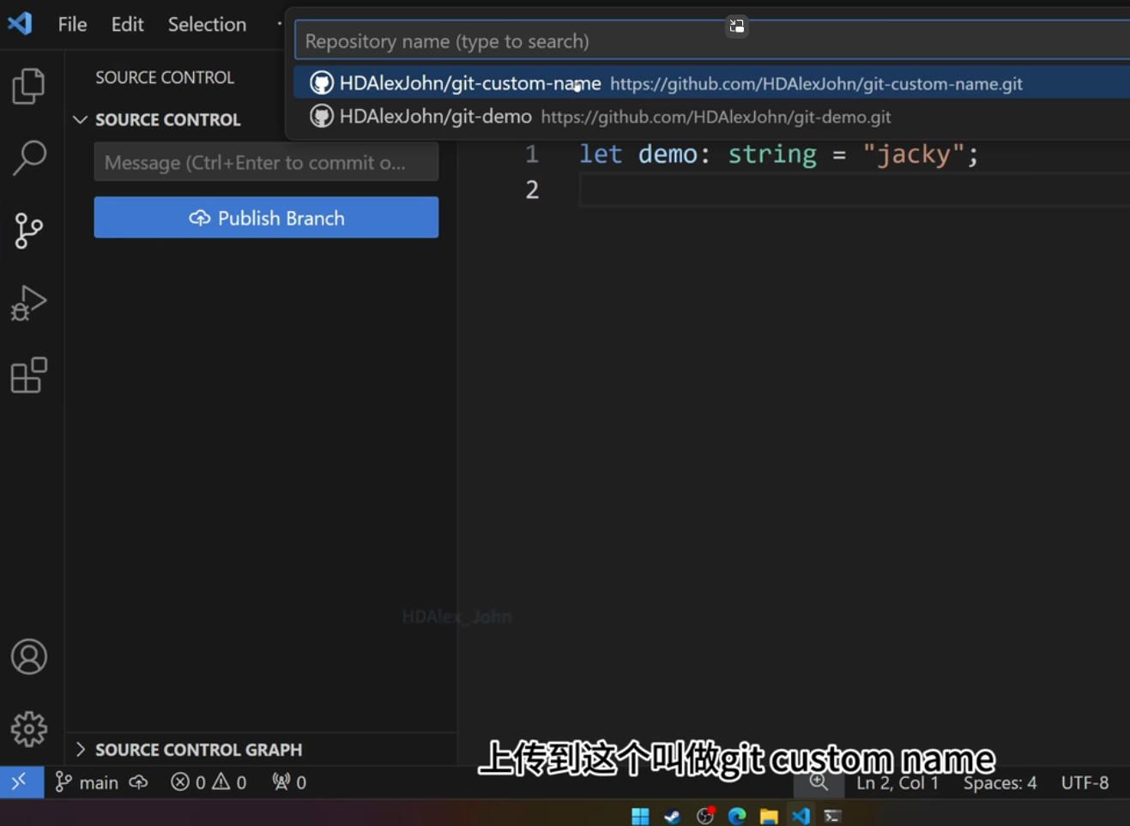Open Source Control view in activity bar

tap(28, 231)
